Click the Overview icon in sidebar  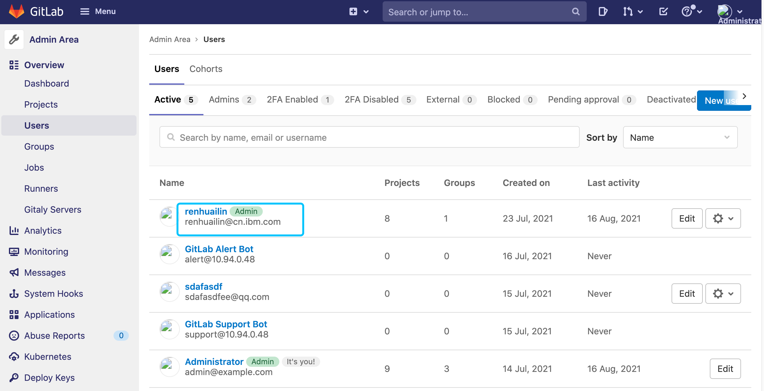click(14, 65)
